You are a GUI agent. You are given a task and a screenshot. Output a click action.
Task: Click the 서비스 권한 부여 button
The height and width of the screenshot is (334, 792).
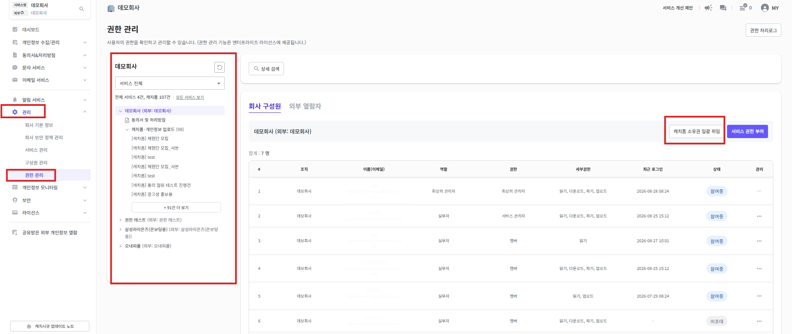pyautogui.click(x=747, y=131)
